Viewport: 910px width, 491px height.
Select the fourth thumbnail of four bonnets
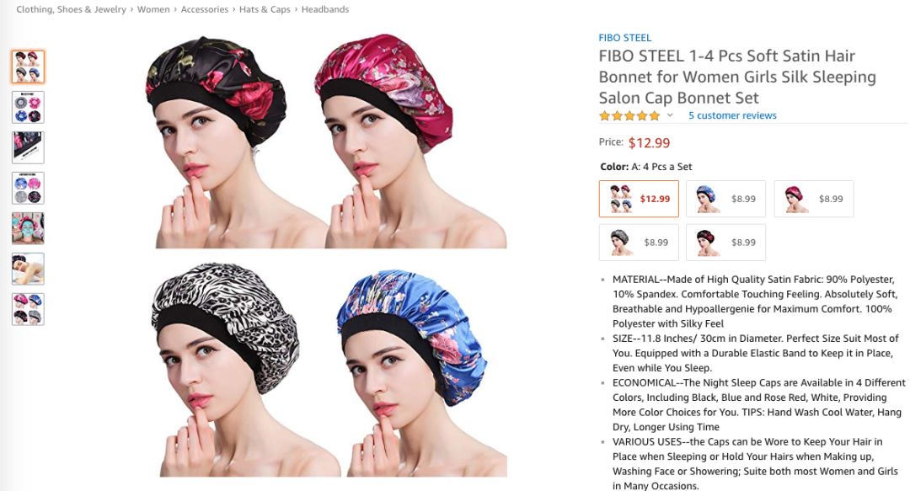pyautogui.click(x=28, y=188)
